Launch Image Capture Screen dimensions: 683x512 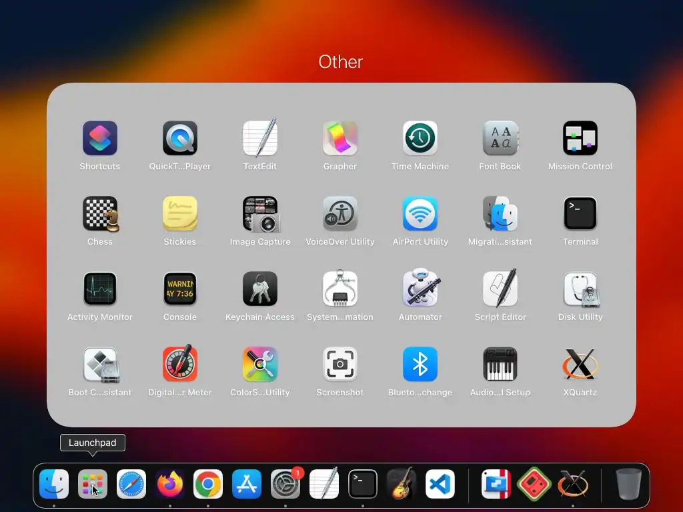pos(260,214)
